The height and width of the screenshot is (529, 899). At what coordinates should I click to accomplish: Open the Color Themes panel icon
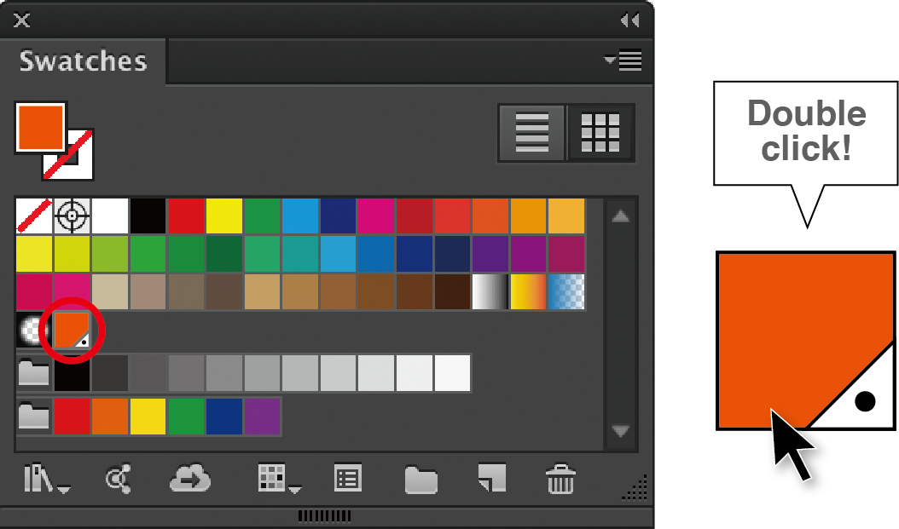[119, 480]
